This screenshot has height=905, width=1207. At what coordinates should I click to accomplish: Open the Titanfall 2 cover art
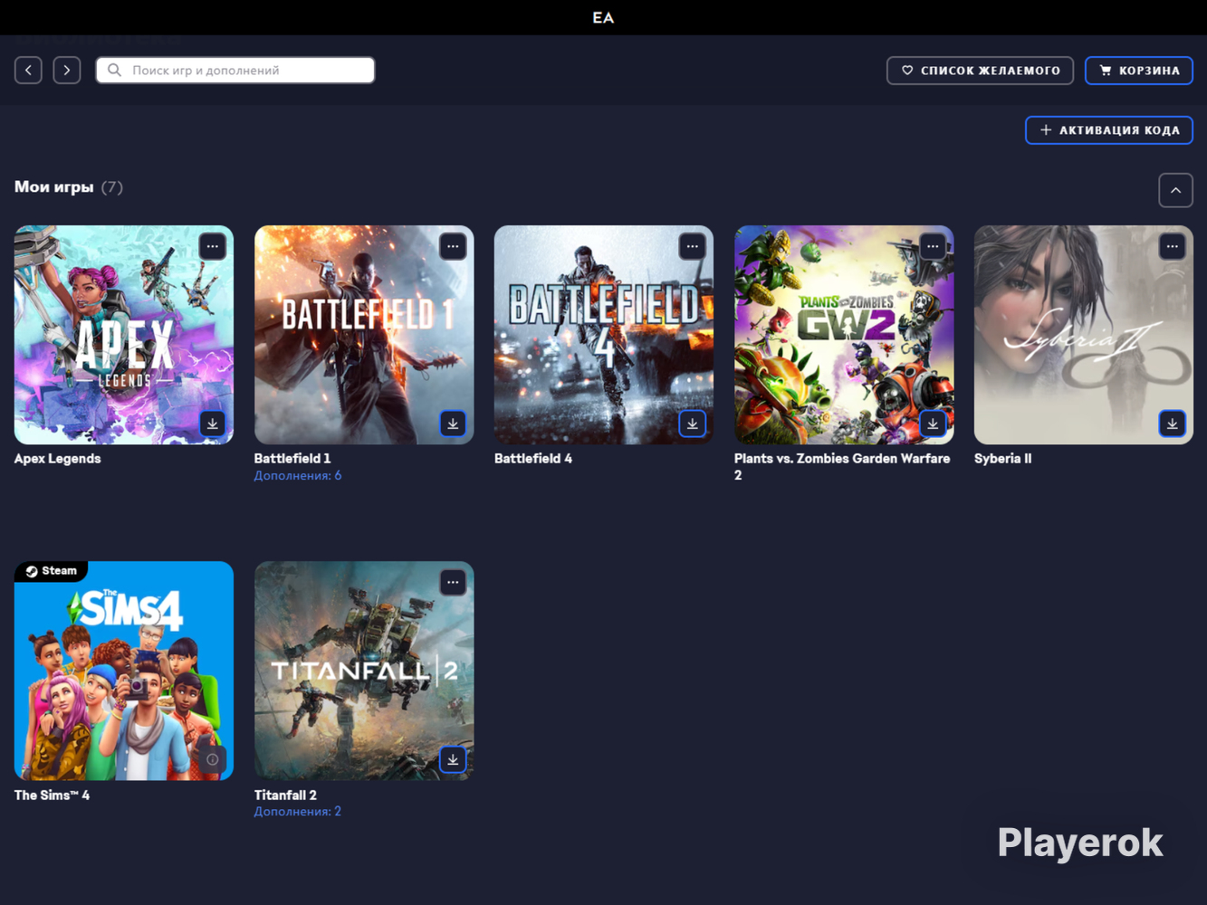pos(364,671)
